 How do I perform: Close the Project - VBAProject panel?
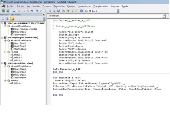44,15
